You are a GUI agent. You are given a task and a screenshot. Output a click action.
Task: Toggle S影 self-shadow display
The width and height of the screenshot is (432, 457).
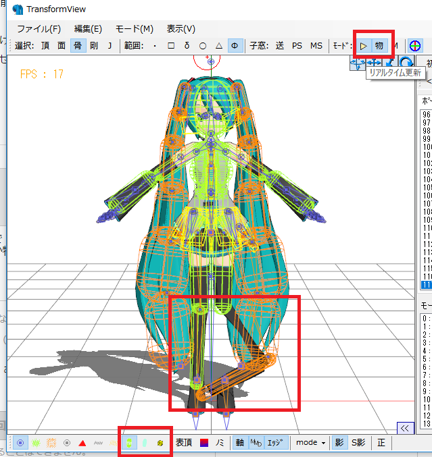click(358, 443)
